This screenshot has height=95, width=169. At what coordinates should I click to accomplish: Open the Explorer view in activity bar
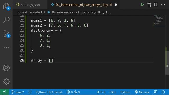[6, 6]
